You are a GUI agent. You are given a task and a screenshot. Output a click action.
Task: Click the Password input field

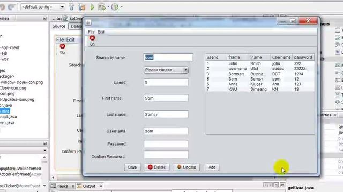pos(166,144)
